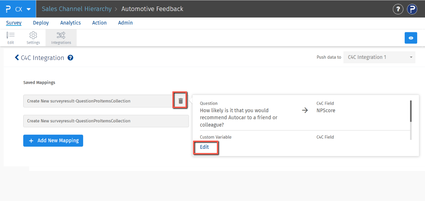Click the preview eye button
The height and width of the screenshot is (201, 425).
(411, 38)
